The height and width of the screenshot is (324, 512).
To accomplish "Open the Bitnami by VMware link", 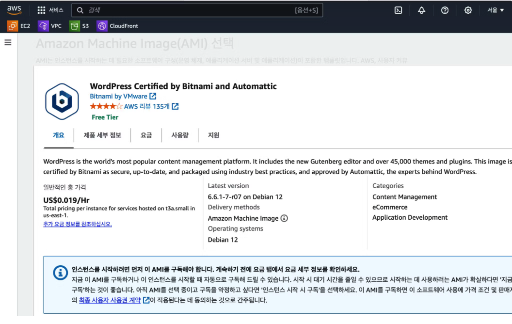I will (x=118, y=97).
